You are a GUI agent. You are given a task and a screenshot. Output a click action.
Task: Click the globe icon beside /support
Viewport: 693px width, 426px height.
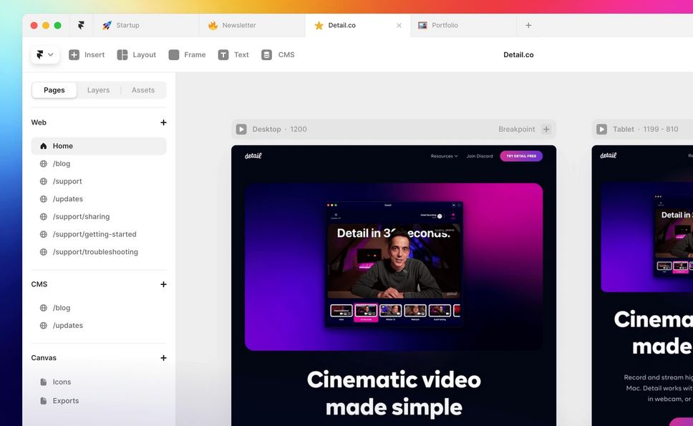(x=43, y=181)
